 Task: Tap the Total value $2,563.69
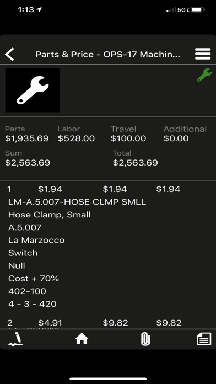coord(135,163)
